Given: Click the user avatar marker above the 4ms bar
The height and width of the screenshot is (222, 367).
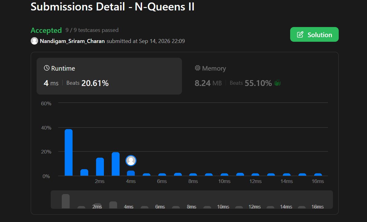Looking at the screenshot, I should click(x=131, y=161).
